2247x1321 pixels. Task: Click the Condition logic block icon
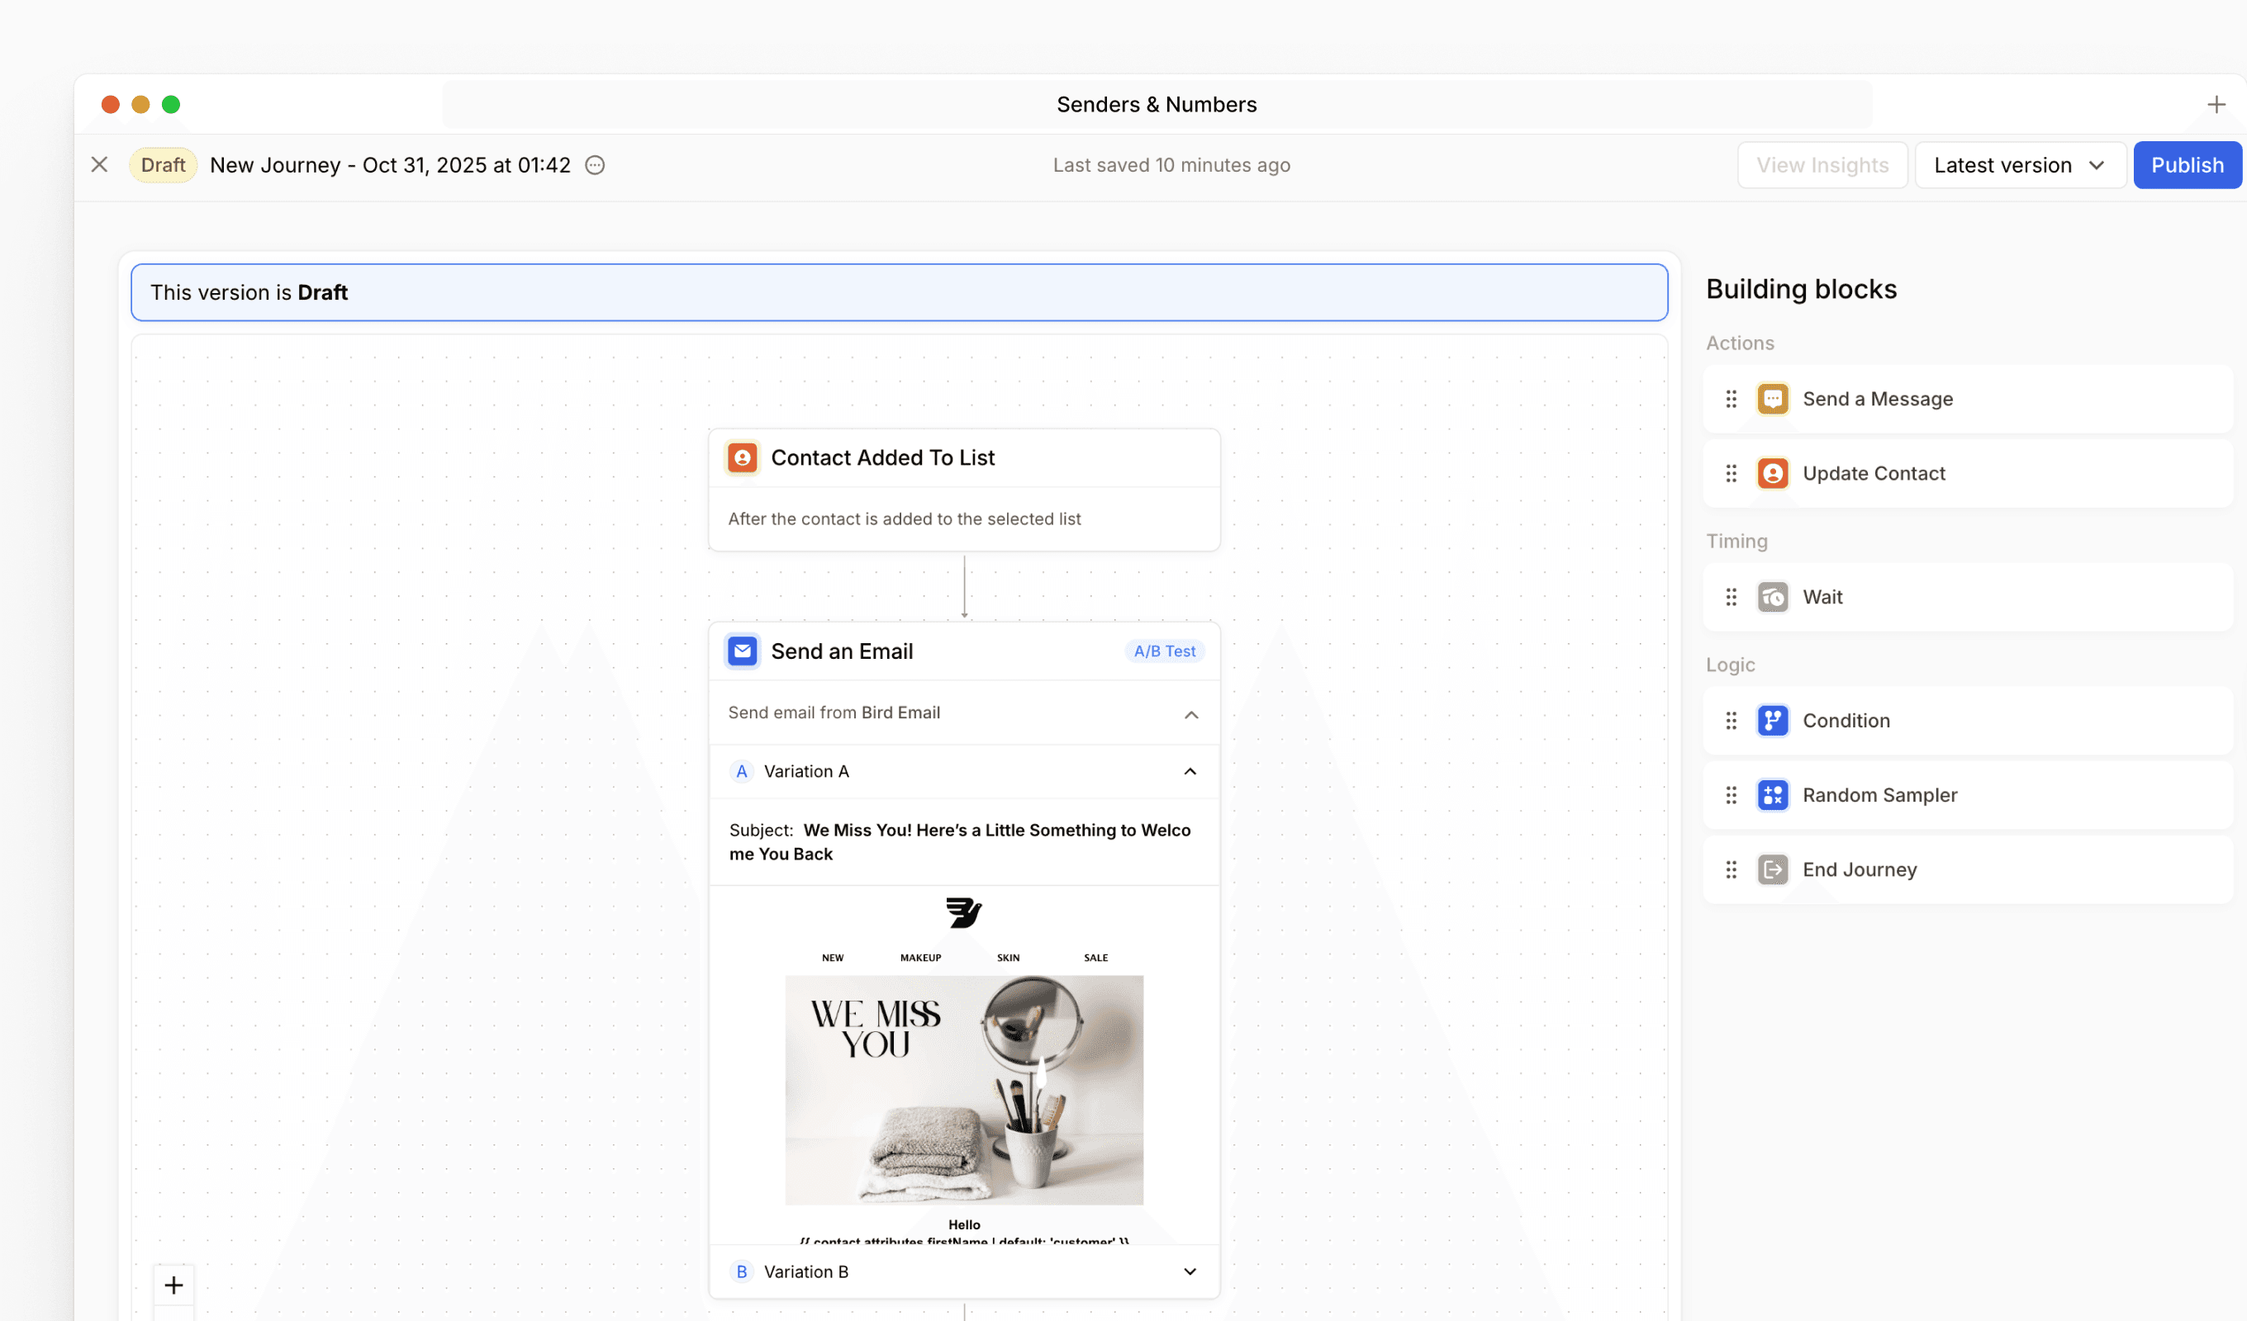[x=1772, y=720]
